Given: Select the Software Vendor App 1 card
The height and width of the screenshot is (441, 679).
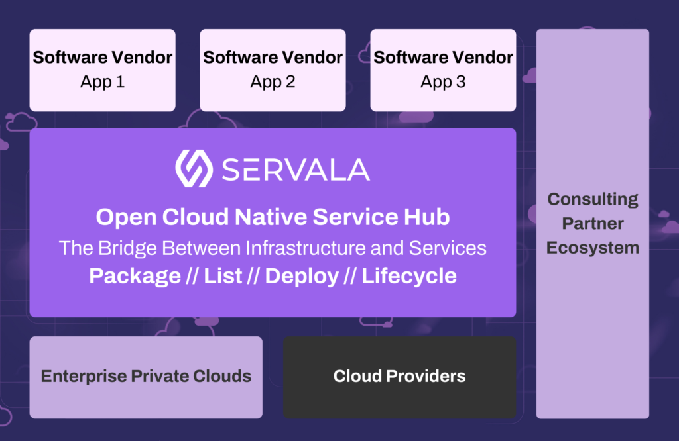Looking at the screenshot, I should click(x=102, y=70).
